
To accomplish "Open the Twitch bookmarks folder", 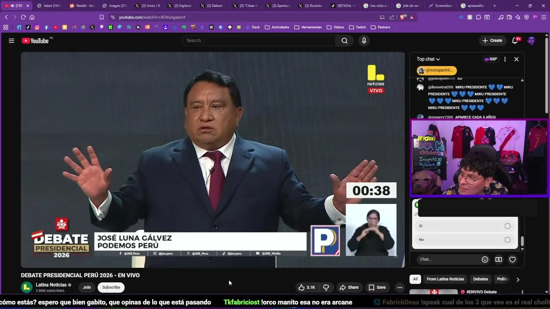I will 357,27.
